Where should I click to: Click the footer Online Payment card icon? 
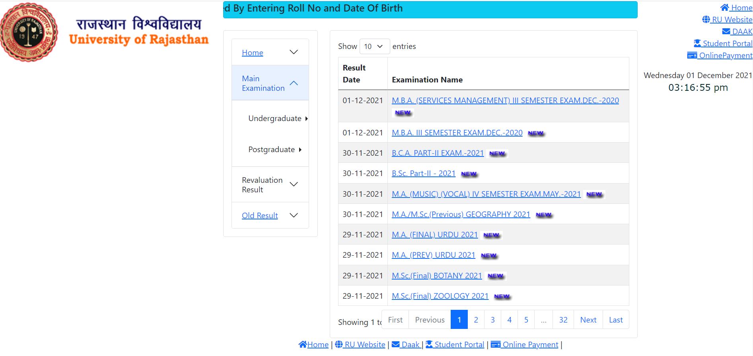click(496, 344)
